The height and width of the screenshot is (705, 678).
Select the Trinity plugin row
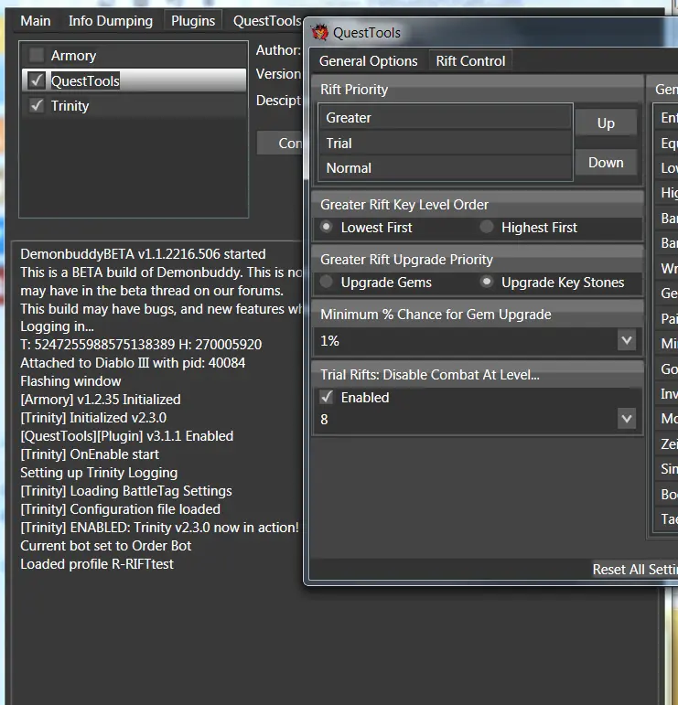click(x=135, y=106)
